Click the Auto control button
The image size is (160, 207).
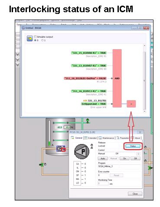(x=103, y=158)
